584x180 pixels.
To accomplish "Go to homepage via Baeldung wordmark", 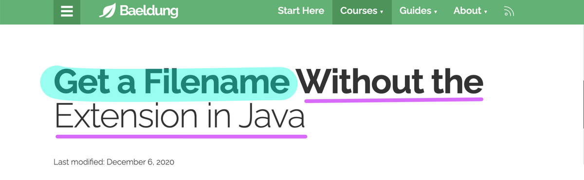I will point(149,11).
